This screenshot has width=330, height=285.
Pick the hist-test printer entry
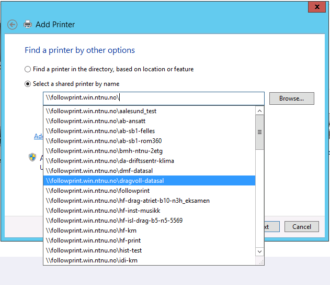click(149, 250)
